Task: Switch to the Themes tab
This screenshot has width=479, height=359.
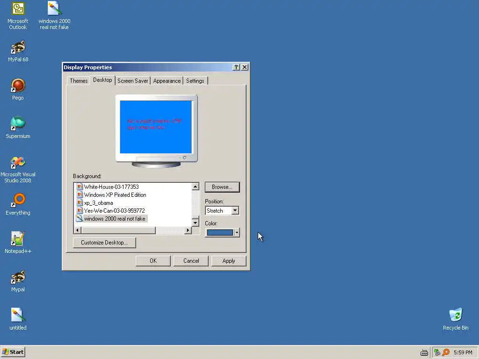Action: pos(79,81)
